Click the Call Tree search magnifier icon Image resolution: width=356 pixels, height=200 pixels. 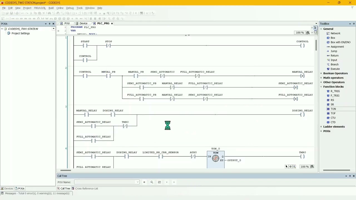pyautogui.click(x=152, y=182)
